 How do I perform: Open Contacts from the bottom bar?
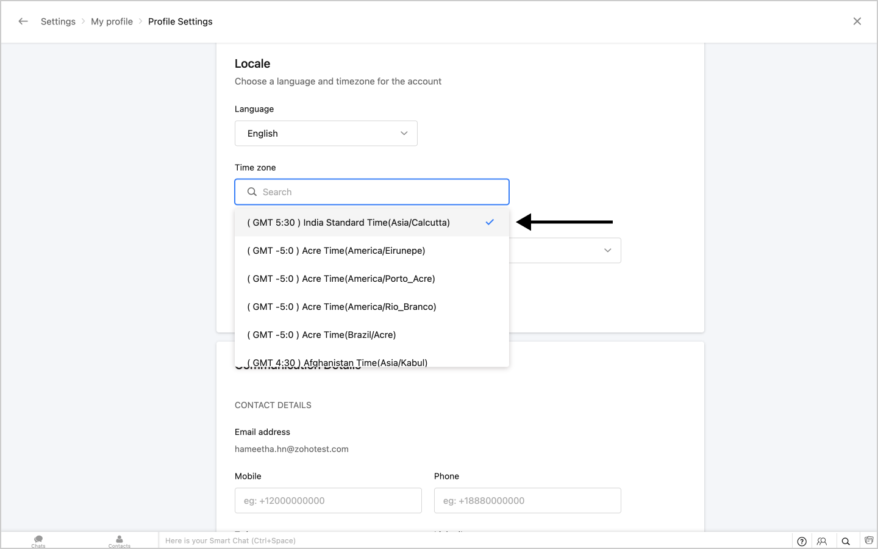120,541
